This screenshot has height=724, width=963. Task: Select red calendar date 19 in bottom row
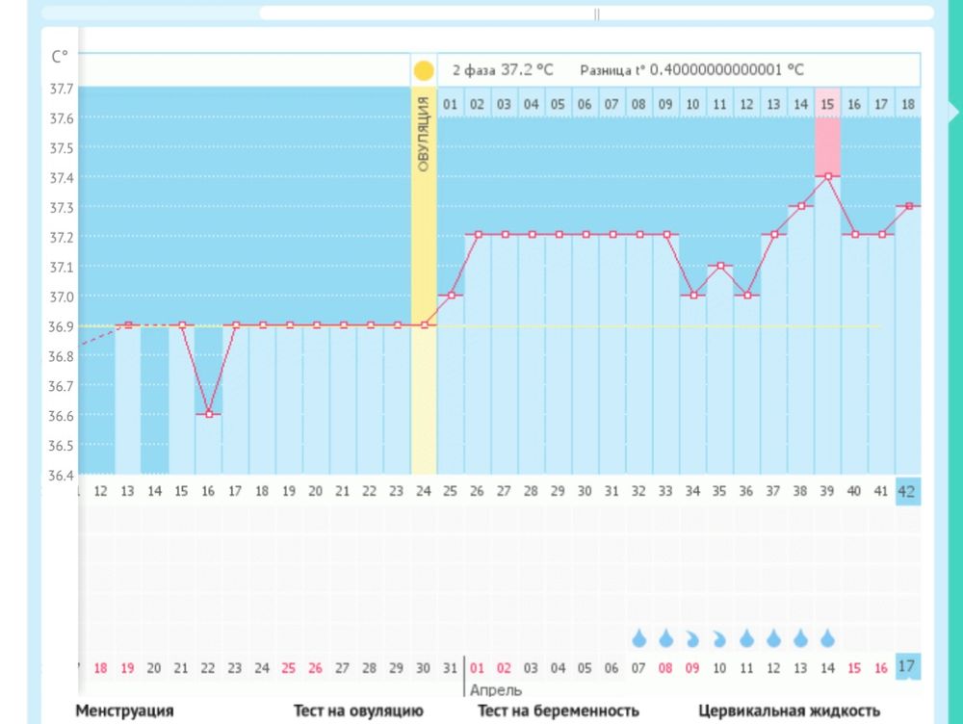(127, 668)
